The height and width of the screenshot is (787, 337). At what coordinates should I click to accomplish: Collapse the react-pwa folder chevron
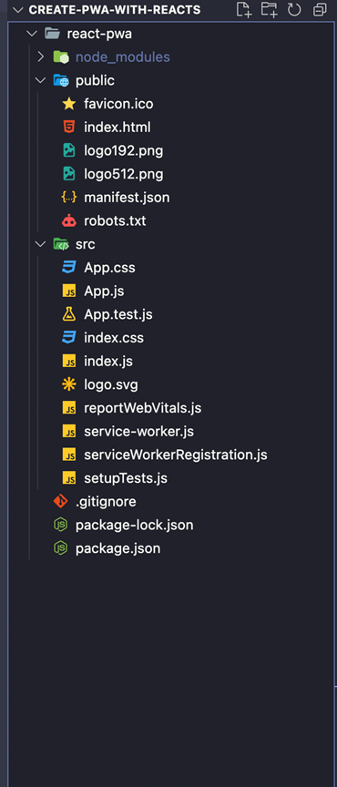[x=32, y=34]
